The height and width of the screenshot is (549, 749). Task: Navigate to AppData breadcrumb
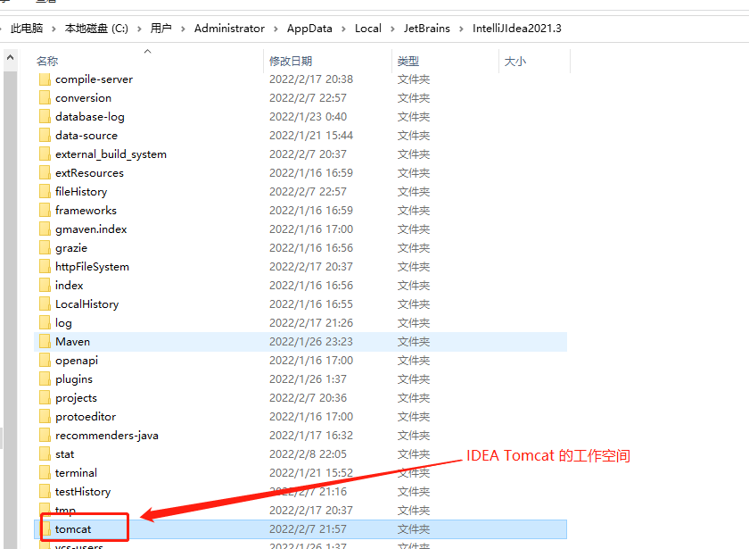tap(309, 29)
